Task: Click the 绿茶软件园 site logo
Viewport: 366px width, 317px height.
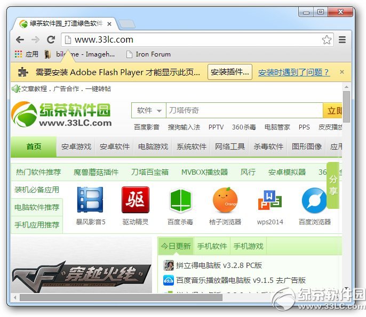Action: [62, 114]
